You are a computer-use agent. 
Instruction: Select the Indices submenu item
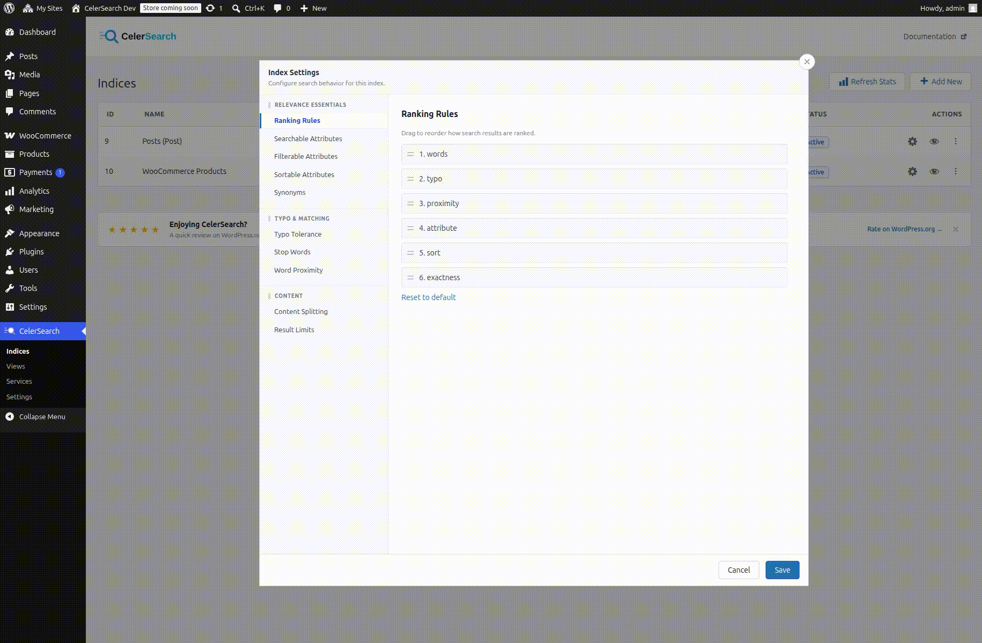click(x=18, y=352)
